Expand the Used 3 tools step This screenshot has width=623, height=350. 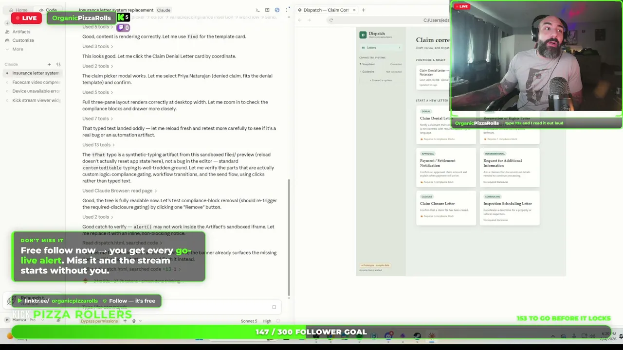point(97,46)
